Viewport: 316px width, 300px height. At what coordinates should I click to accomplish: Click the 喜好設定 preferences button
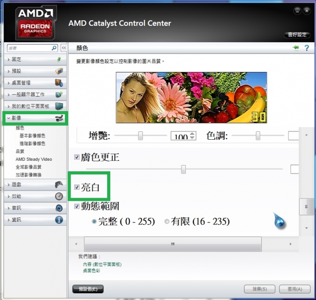pyautogui.click(x=297, y=35)
